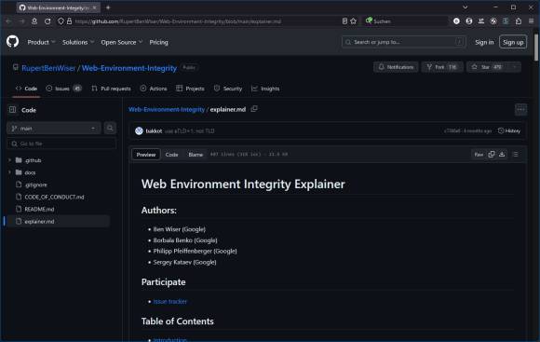Search files with the magnifier button beside main
The width and height of the screenshot is (540, 342).
pos(110,129)
